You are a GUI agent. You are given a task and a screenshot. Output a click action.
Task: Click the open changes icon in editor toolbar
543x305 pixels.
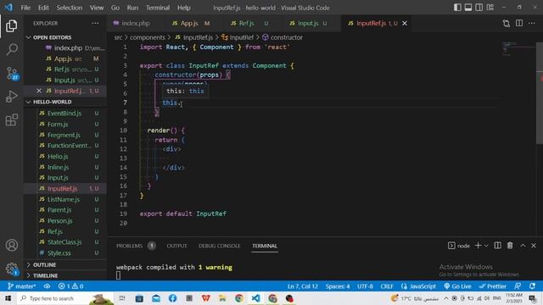[507, 23]
